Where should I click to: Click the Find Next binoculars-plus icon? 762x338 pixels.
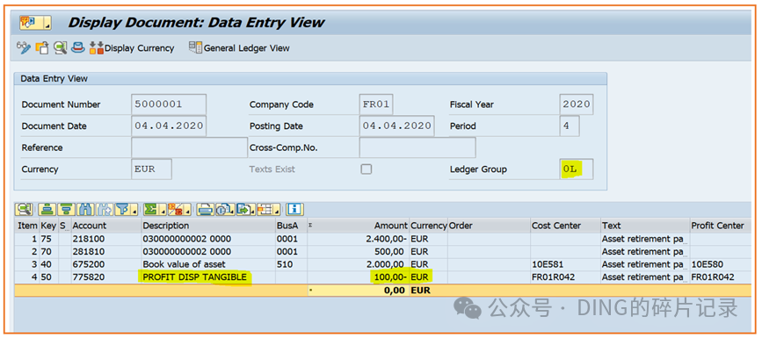coord(105,209)
